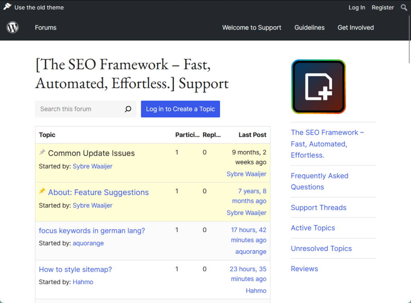Click the gray pin icon on Common Update Issues
The height and width of the screenshot is (303, 411).
click(x=42, y=152)
